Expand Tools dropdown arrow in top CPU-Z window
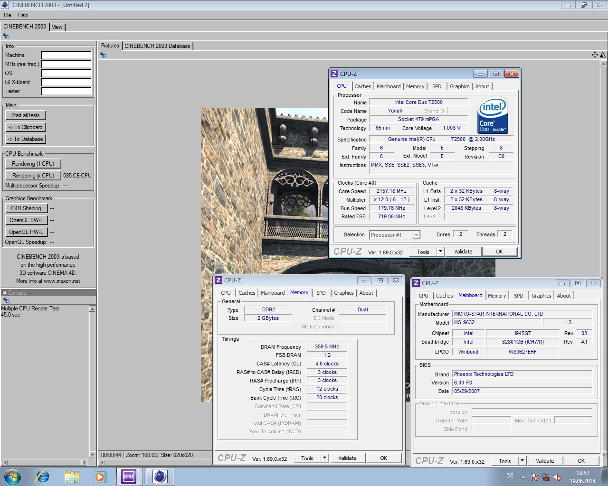The height and width of the screenshot is (486, 608). click(x=440, y=252)
